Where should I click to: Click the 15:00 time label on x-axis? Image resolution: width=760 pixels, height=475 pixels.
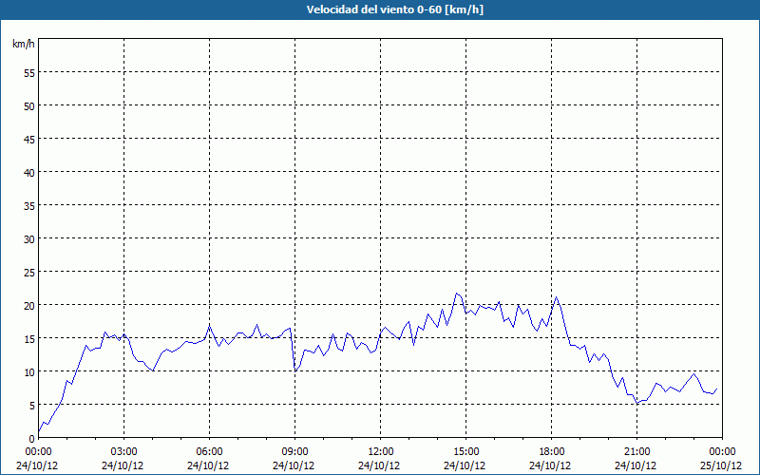click(465, 452)
